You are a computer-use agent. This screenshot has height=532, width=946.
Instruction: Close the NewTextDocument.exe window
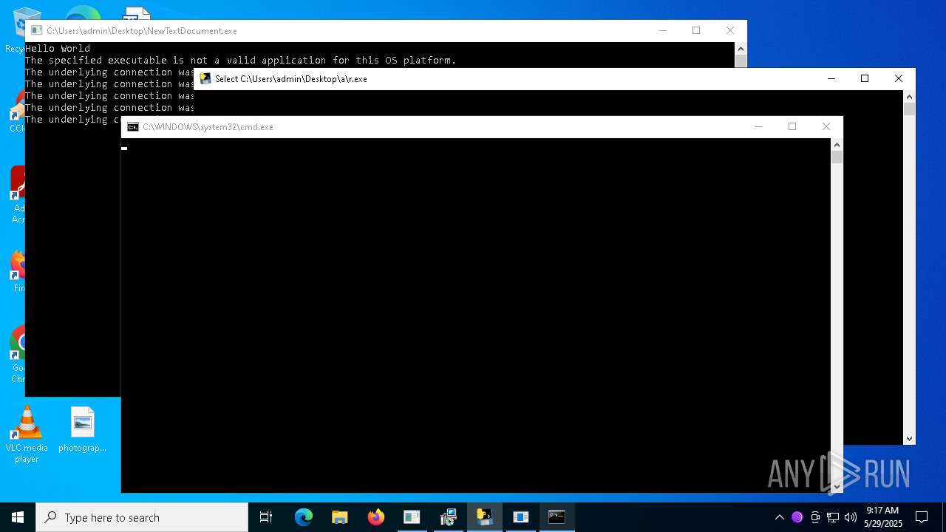730,30
